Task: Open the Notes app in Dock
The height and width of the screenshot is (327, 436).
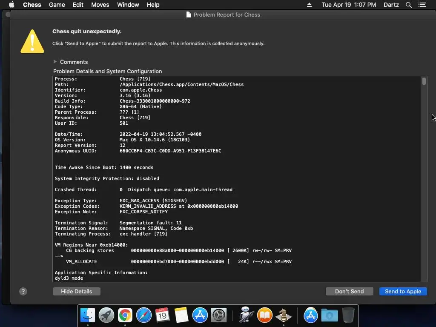Action: click(181, 316)
